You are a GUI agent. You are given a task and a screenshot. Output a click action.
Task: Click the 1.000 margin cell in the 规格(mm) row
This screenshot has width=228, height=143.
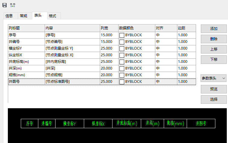point(187,75)
